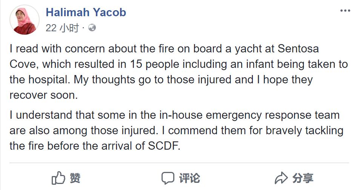Screen dimensions: 354x190
Task: Click the share arrow icon
Action: point(281,178)
